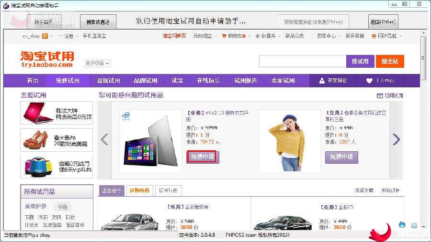Go to 淘宝网首页 link
Screen dimensions: 431x242
tap(174, 36)
